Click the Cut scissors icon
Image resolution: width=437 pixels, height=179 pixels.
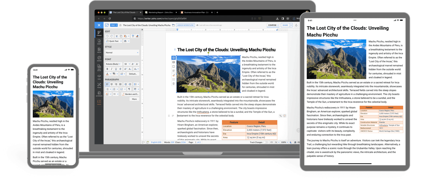click(x=117, y=36)
